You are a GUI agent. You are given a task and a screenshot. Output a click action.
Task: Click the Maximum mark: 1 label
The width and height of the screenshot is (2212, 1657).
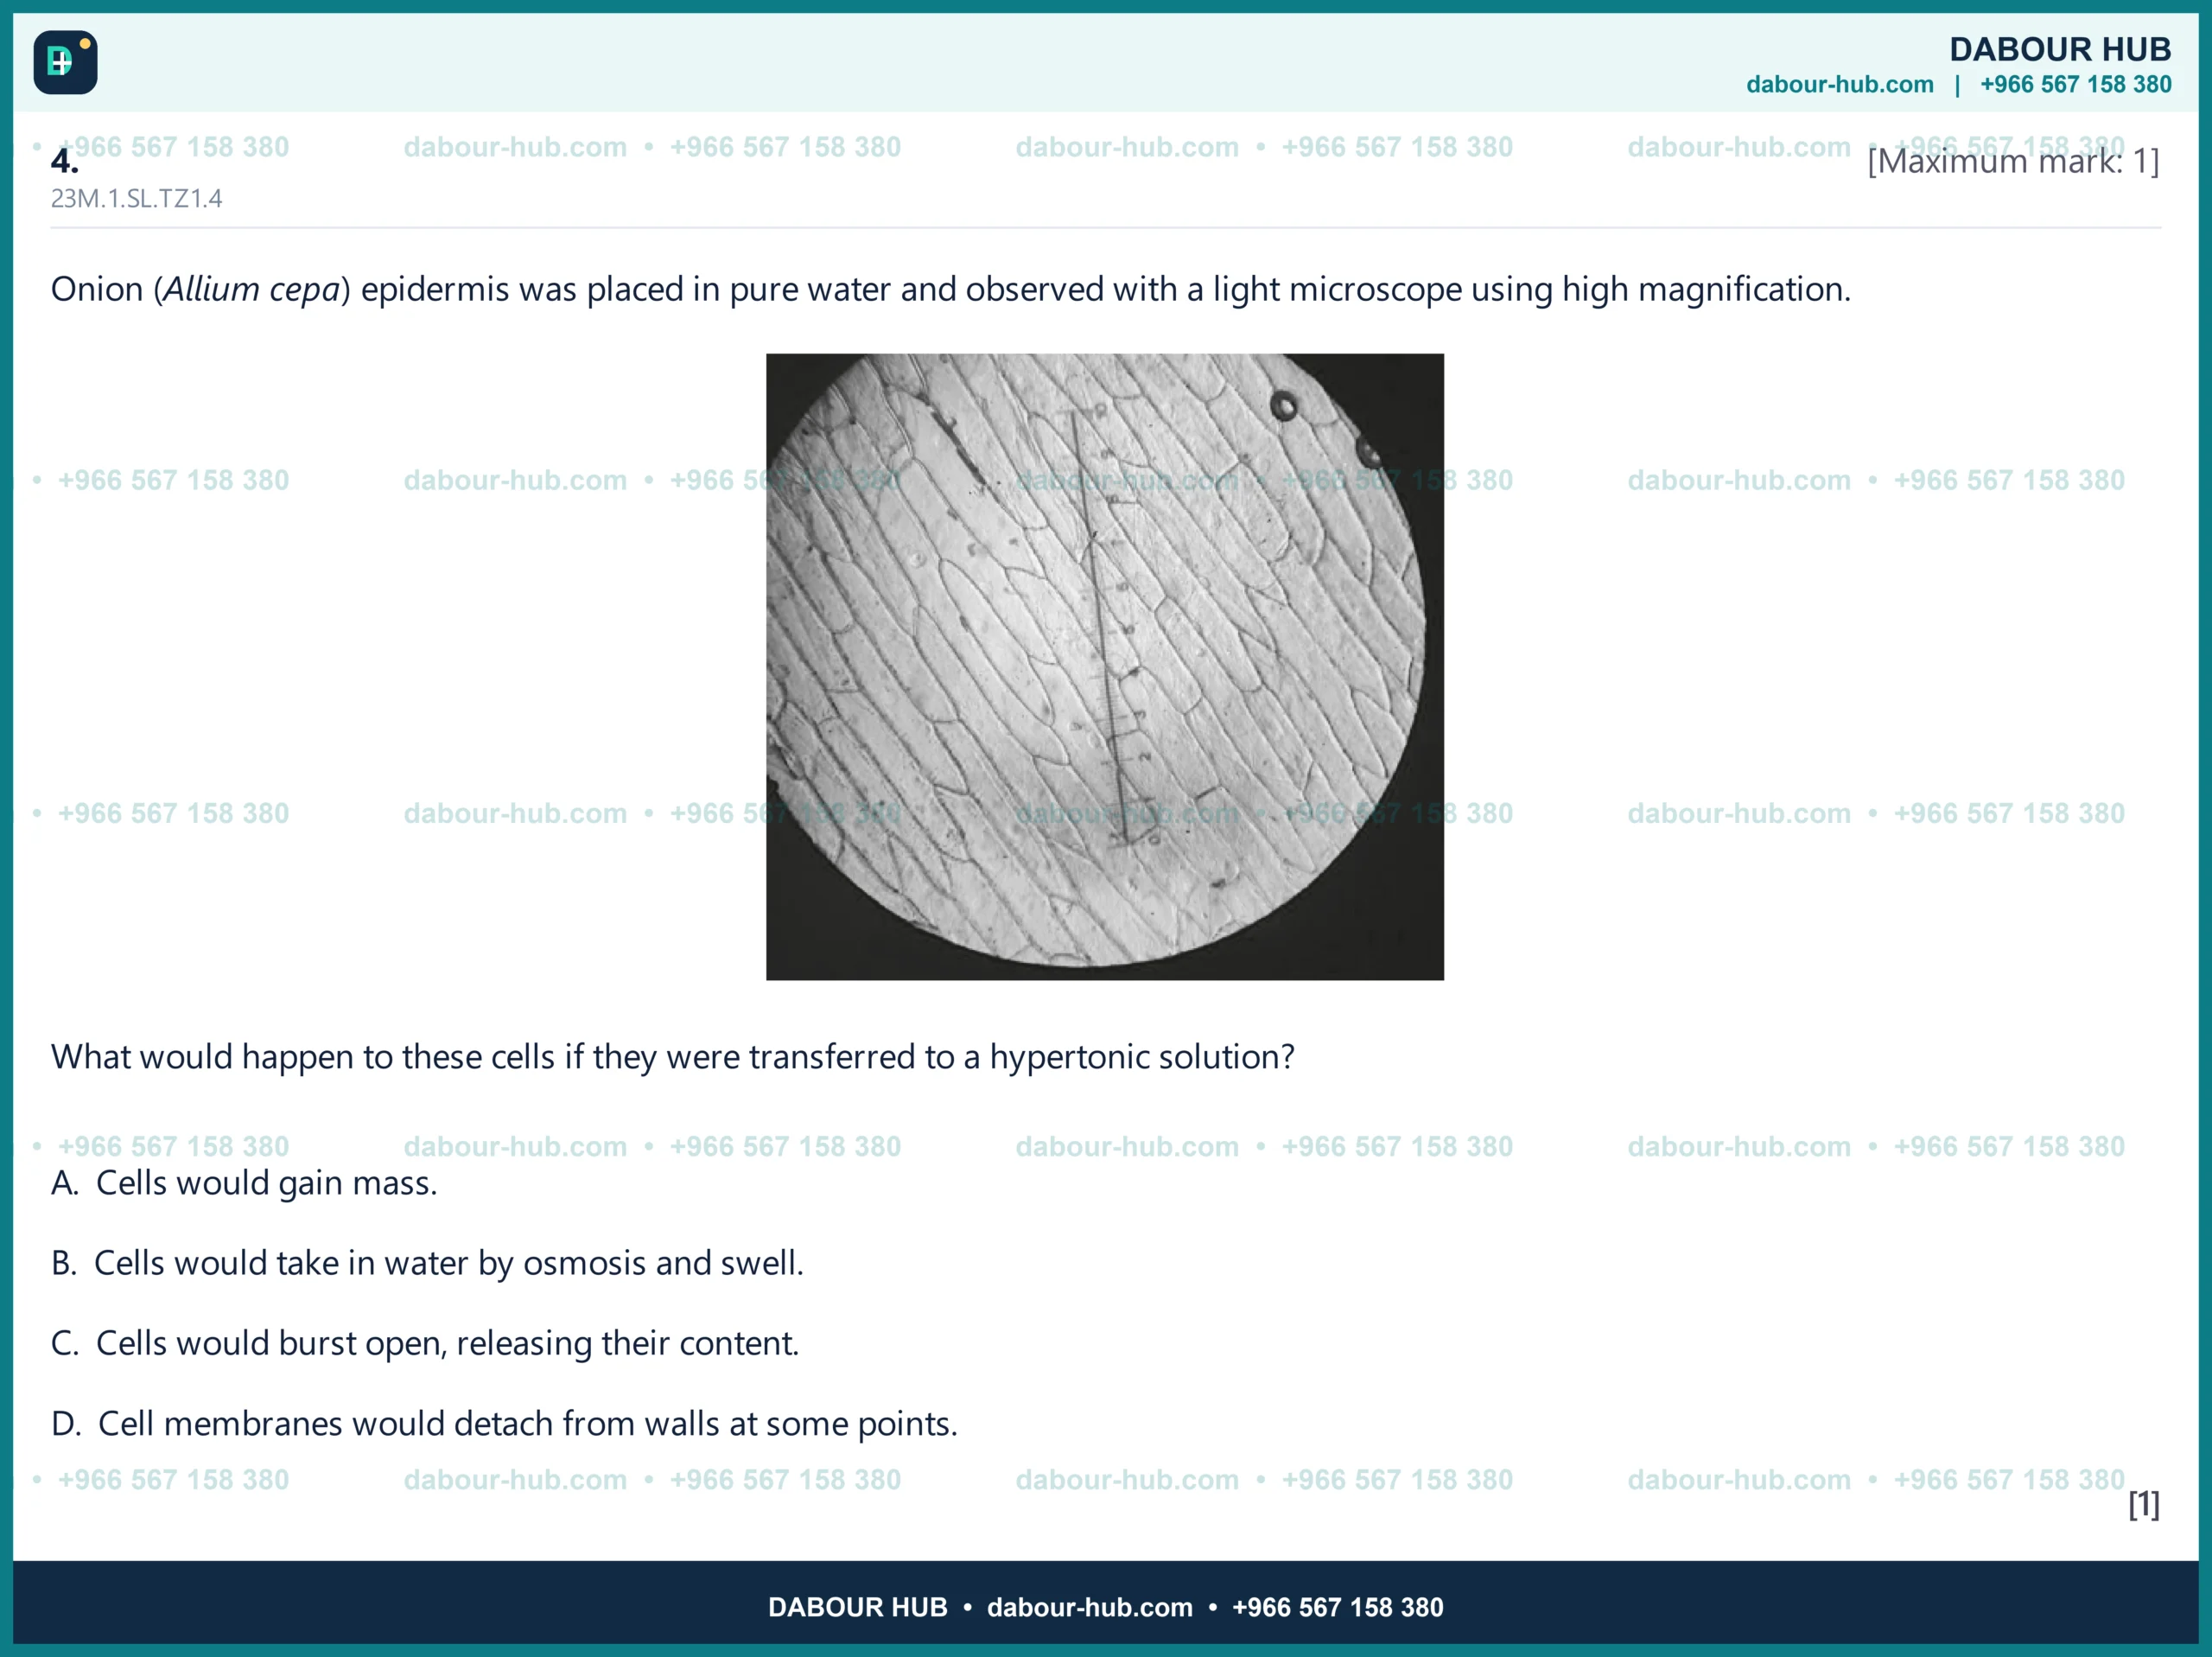pyautogui.click(x=2013, y=161)
